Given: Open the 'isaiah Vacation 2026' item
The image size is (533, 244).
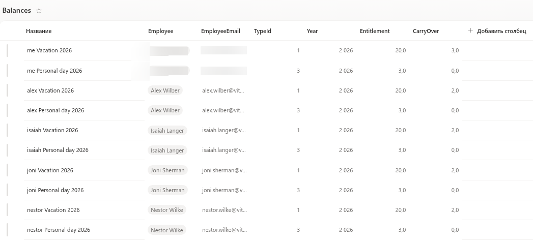Looking at the screenshot, I should click(52, 130).
